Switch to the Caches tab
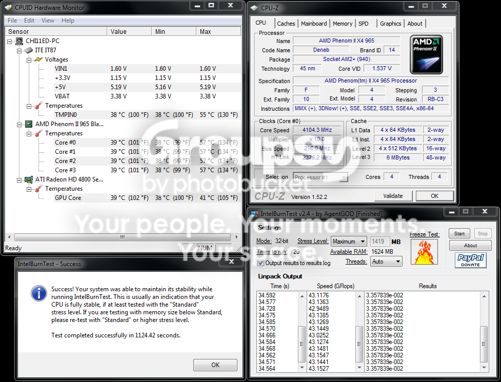Viewport: 501px width, 382px height. pyautogui.click(x=286, y=24)
